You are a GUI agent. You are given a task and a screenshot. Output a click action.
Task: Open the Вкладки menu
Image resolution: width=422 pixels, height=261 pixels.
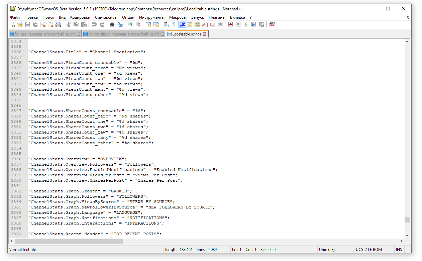pos(237,17)
